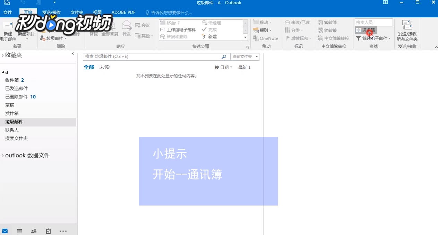The image size is (438, 235).
Task: Toggle the search results to 未读 only
Action: click(x=104, y=67)
